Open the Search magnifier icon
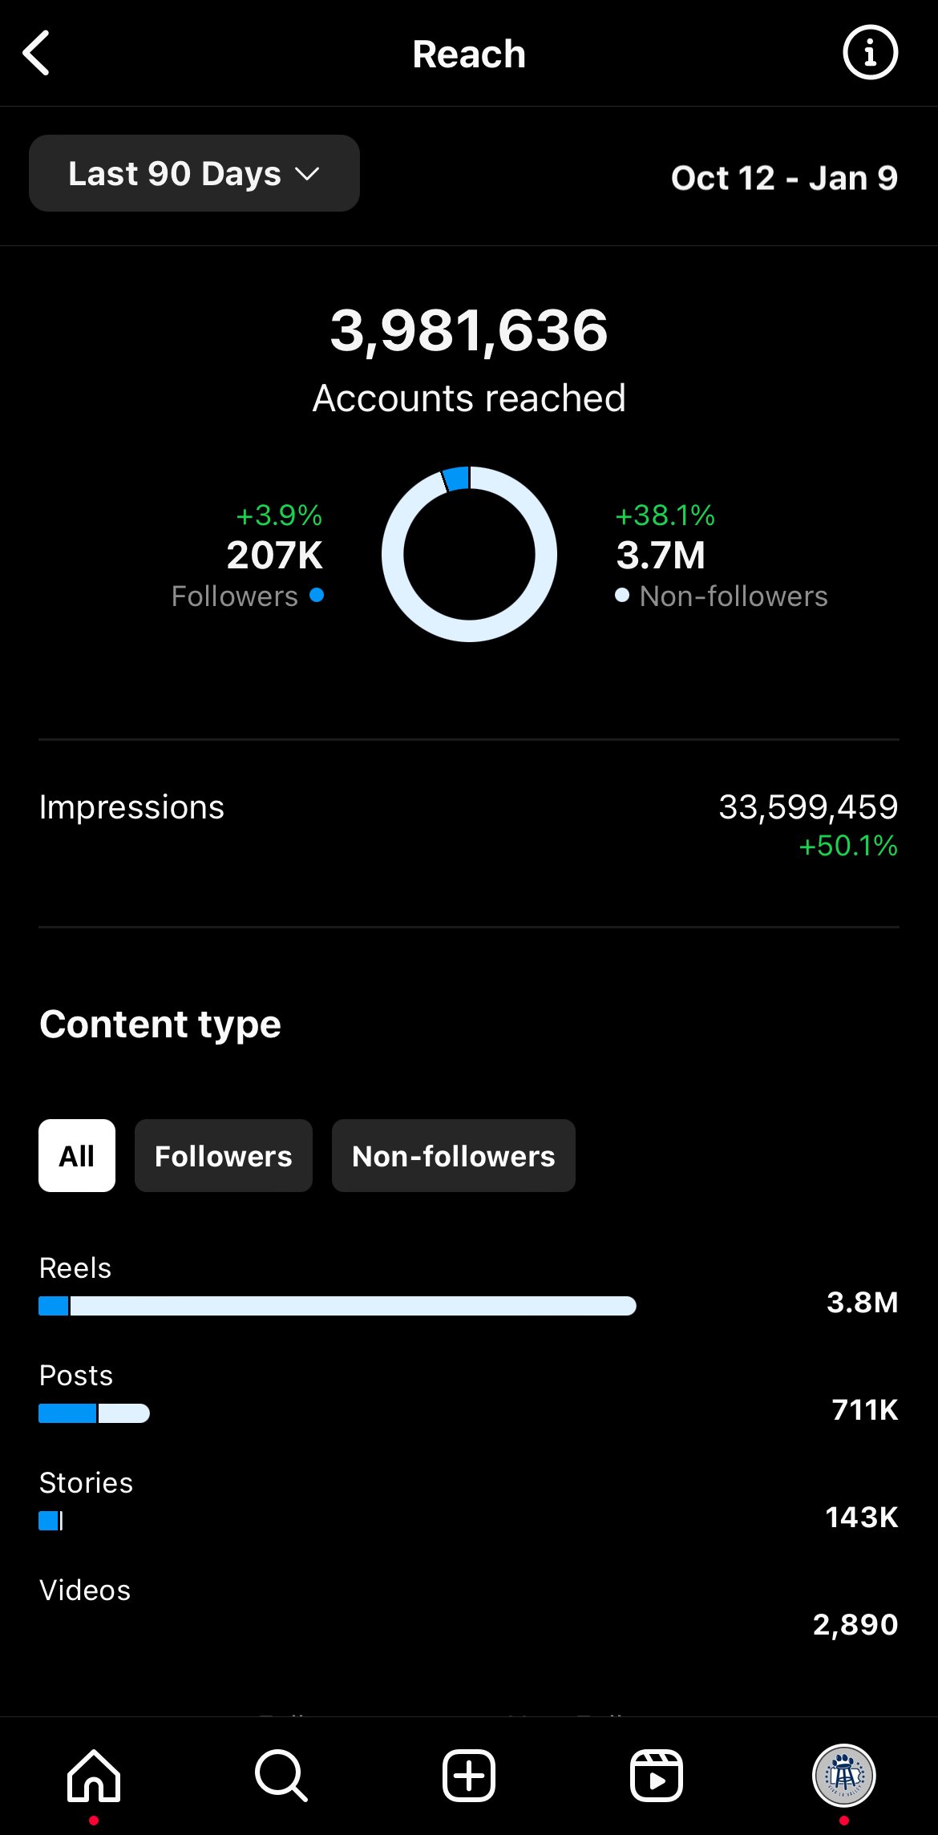The width and height of the screenshot is (938, 1835). pos(281,1775)
